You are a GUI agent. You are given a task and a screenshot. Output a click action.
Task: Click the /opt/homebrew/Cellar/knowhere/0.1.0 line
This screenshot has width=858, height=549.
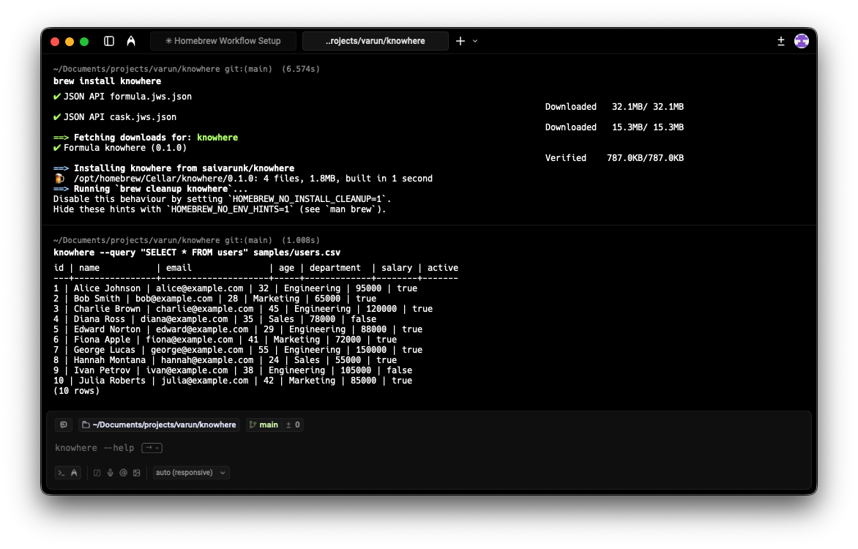[x=244, y=179]
